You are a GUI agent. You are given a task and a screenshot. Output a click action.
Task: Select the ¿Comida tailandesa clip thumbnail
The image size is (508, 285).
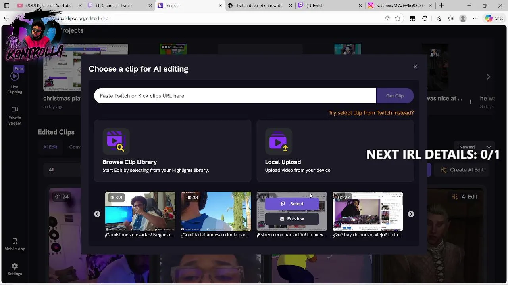(216, 211)
